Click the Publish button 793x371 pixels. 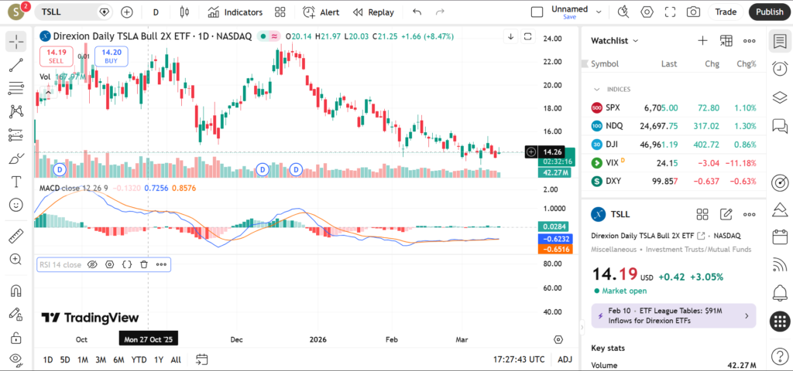click(769, 12)
